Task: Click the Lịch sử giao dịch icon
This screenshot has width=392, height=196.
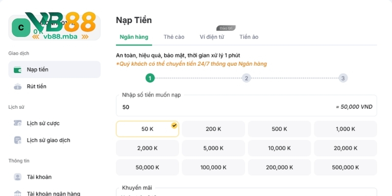Action: point(18,140)
